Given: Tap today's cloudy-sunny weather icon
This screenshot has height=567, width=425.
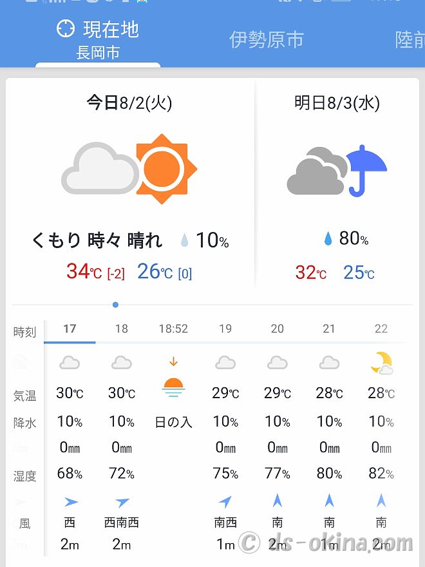Looking at the screenshot, I should [x=129, y=169].
